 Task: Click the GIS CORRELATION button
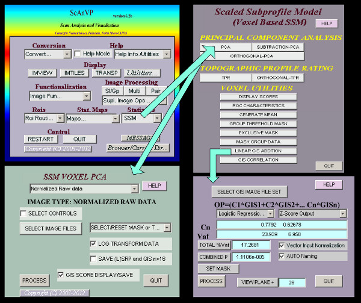[x=258, y=160]
